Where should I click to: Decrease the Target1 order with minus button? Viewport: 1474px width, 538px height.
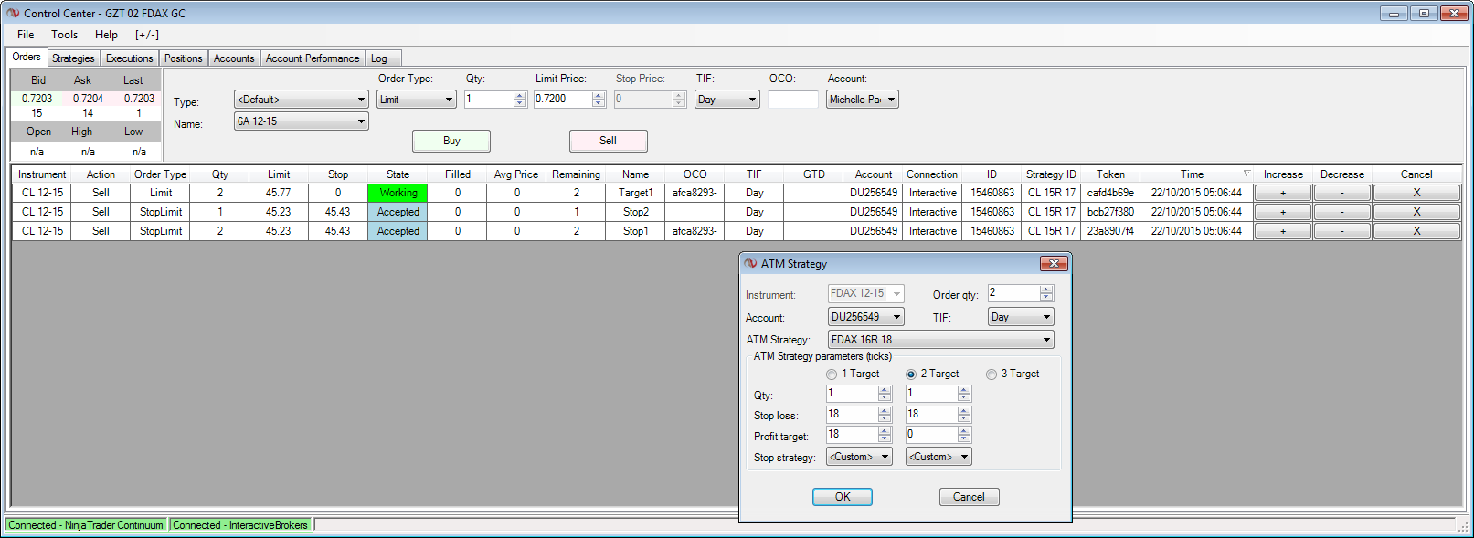tap(1341, 193)
